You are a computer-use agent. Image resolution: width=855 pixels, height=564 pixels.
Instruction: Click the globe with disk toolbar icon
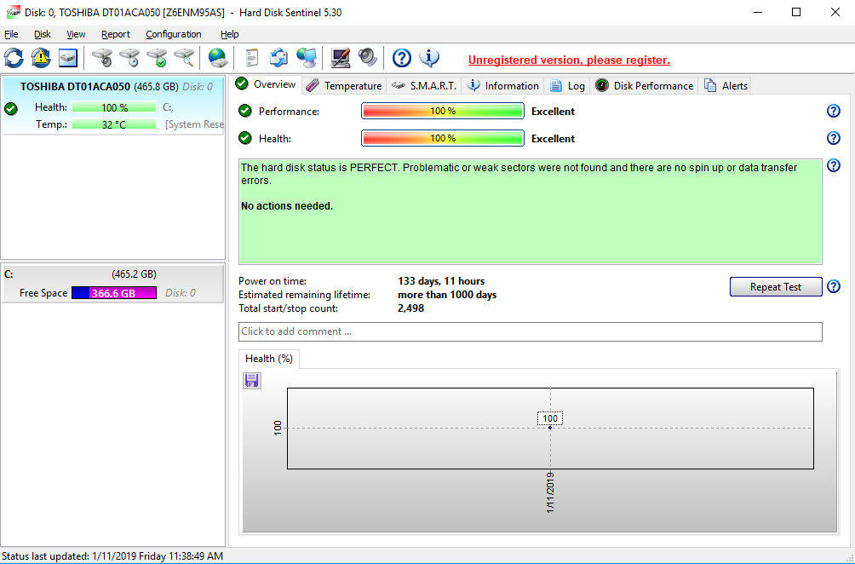pos(218,58)
